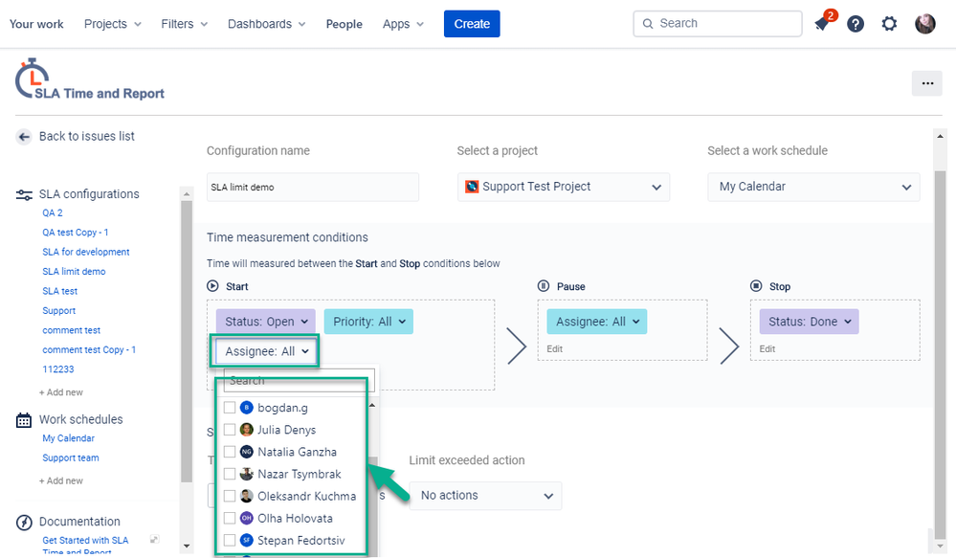This screenshot has height=558, width=956.
Task: Open the QA test Copy - 1 configuration
Action: point(75,233)
